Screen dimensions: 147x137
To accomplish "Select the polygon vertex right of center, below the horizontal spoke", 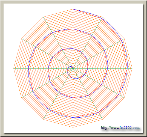I will click(x=124, y=98).
